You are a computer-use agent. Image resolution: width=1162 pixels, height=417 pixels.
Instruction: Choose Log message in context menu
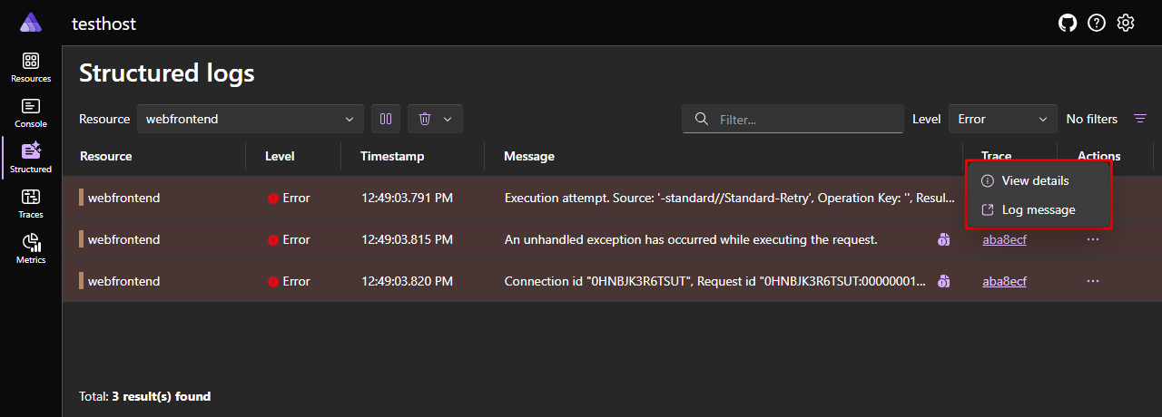pos(1038,210)
